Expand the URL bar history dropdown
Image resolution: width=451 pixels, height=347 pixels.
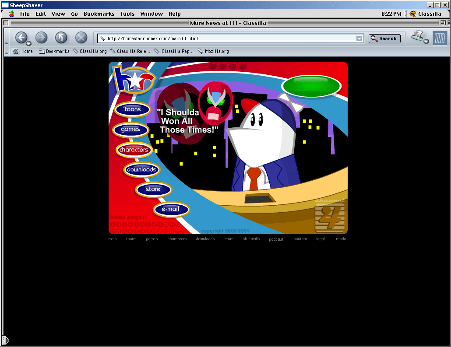click(359, 39)
